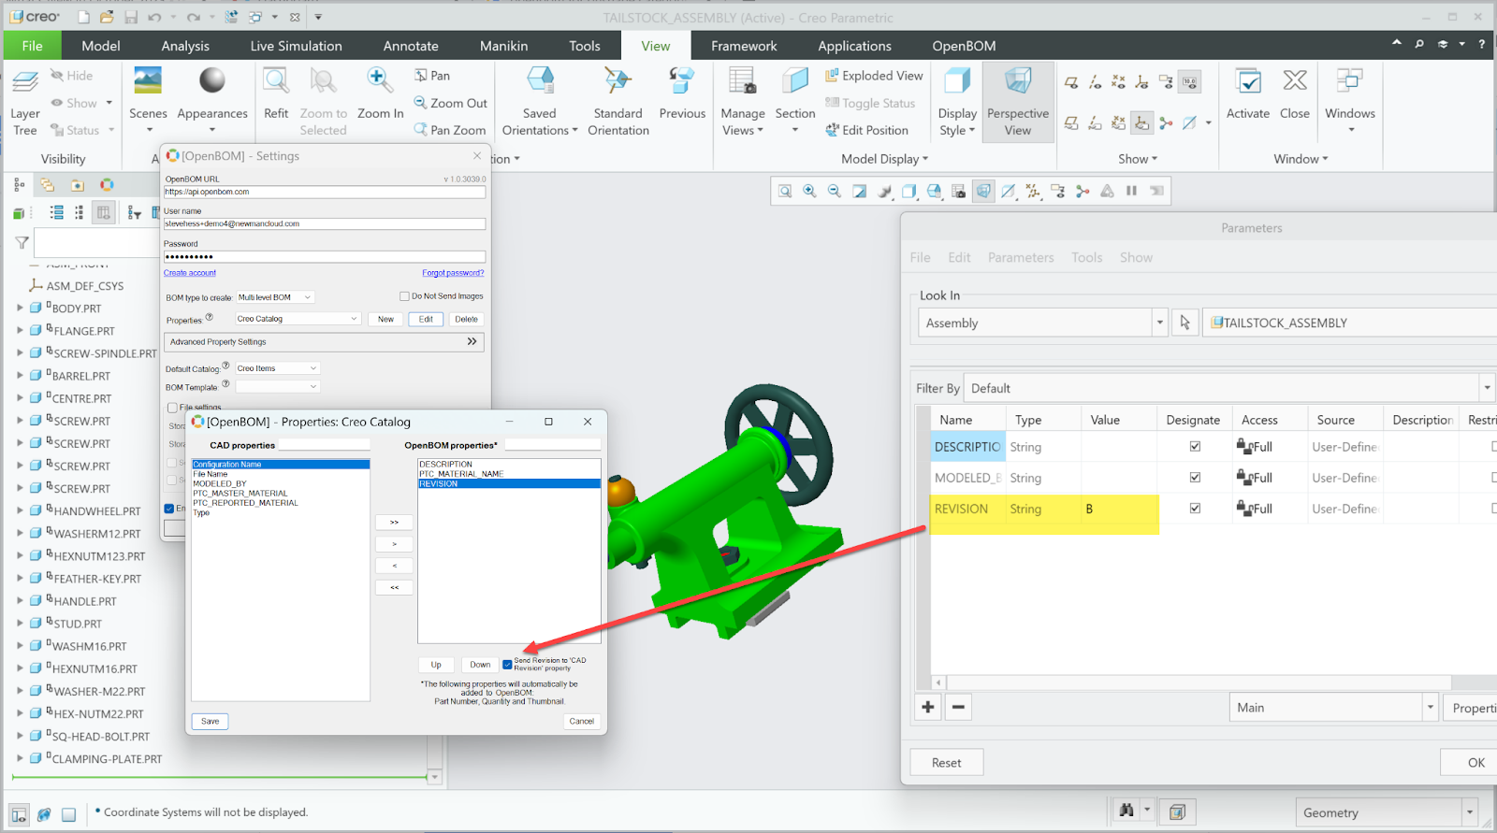Viewport: 1497px width, 833px height.
Task: Toggle Send Revision to CAD Revision property
Action: tap(507, 665)
